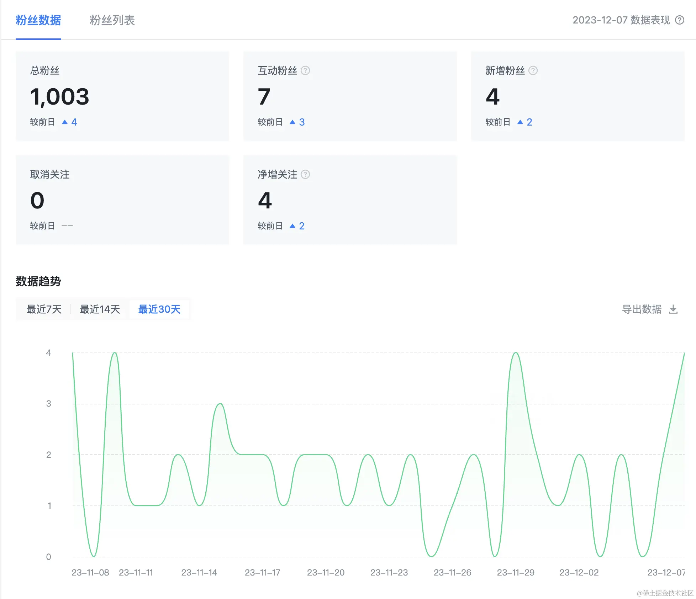The height and width of the screenshot is (599, 696).
Task: Click up arrow indicator under 互动粉丝
Action: pyautogui.click(x=292, y=122)
